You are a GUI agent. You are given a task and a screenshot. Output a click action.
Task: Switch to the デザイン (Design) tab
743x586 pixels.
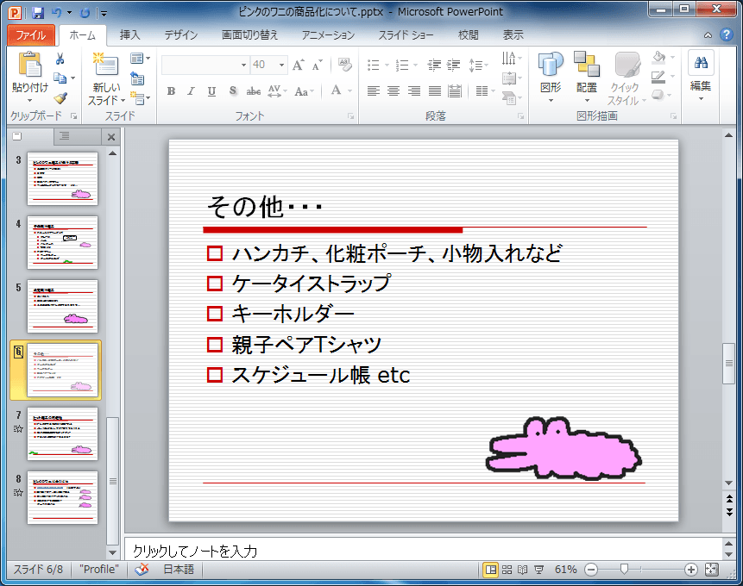click(181, 35)
